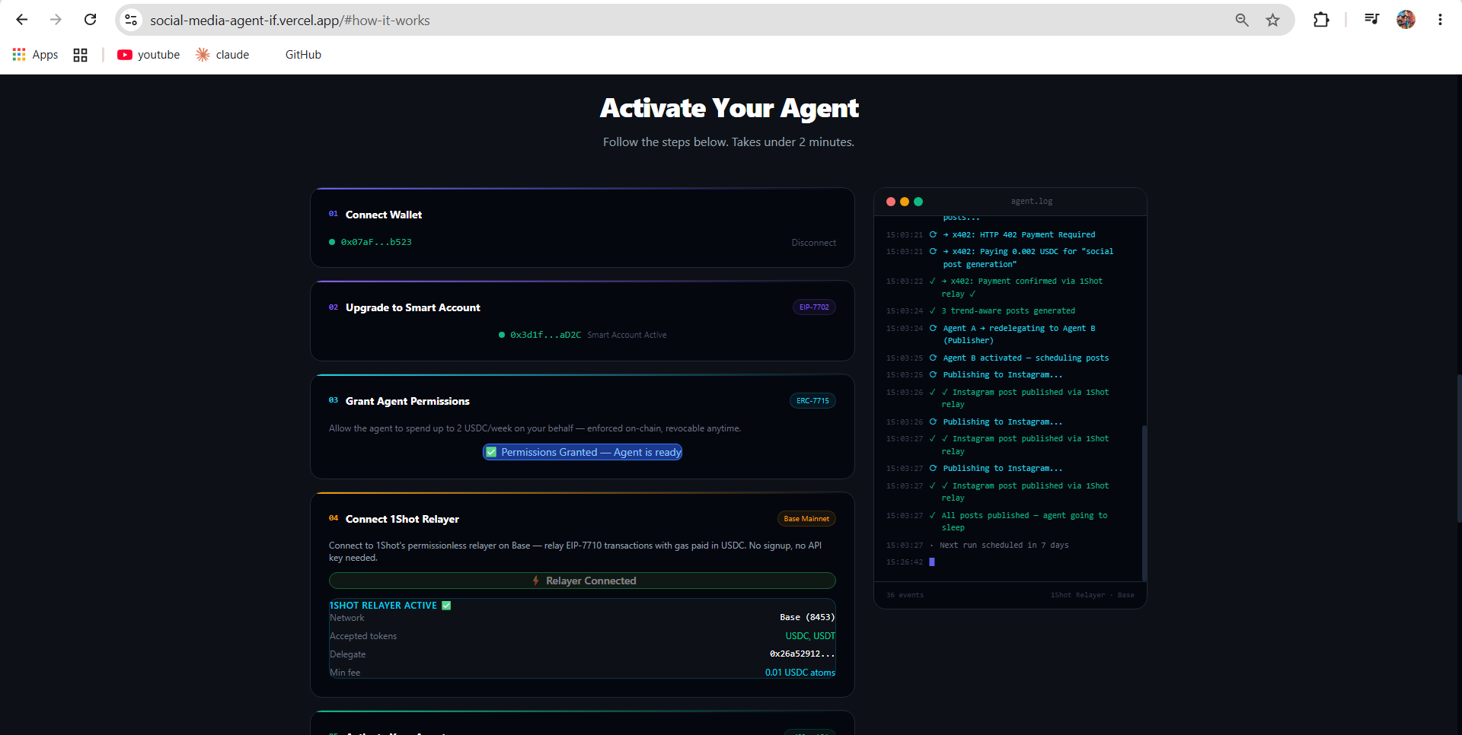The image size is (1462, 735).
Task: Click log line '3 trend-aware posts generated'
Action: pos(1008,311)
